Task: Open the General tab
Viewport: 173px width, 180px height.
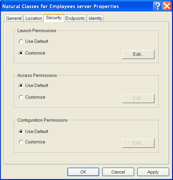Action: tap(14, 18)
